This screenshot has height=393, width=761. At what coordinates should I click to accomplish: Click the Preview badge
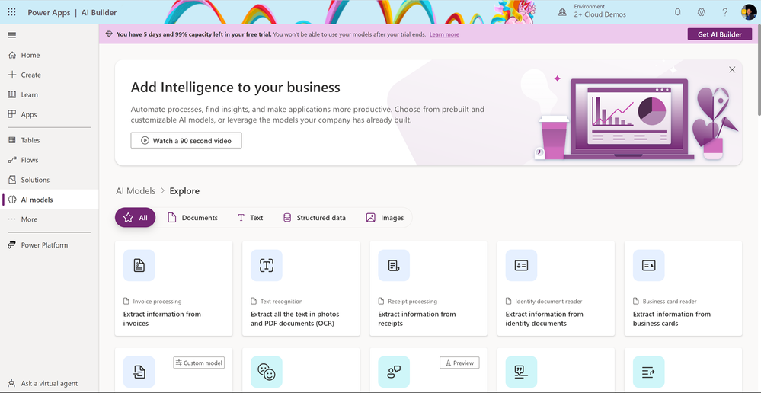tap(459, 363)
